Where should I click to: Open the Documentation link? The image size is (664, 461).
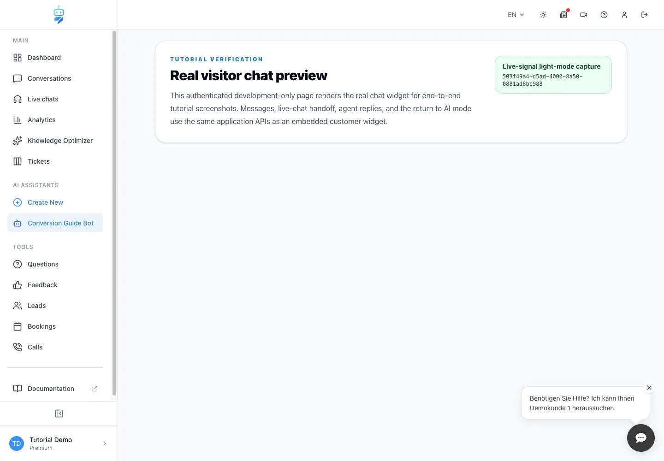click(55, 389)
